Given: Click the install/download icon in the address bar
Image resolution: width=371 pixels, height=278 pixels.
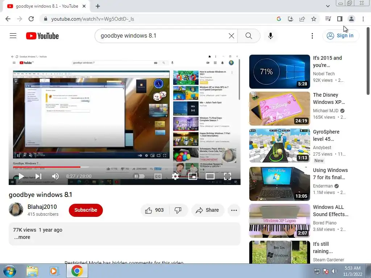Looking at the screenshot, I should coord(291,19).
